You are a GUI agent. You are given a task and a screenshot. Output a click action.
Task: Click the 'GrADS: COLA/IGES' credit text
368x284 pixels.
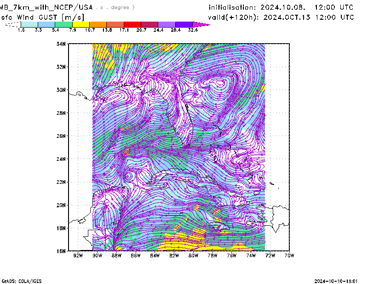click(22, 281)
